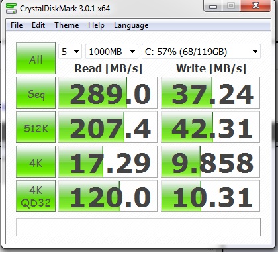
Task: Start the 4K QD32 test
Action: click(x=36, y=196)
